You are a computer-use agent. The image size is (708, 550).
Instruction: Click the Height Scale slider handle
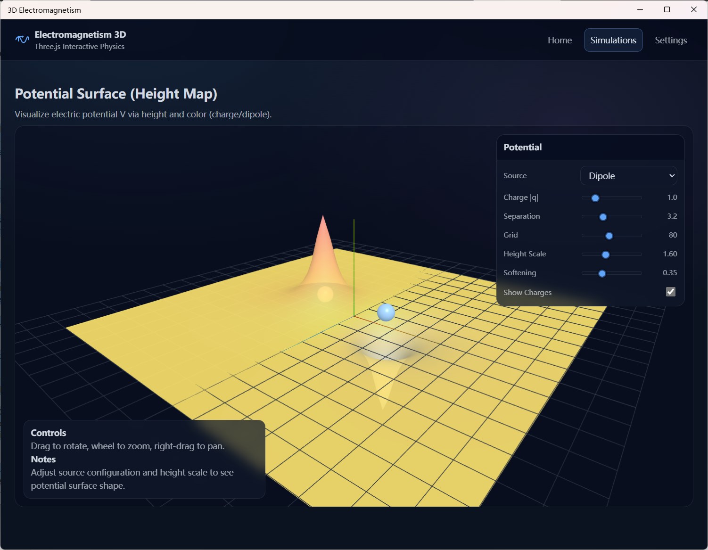605,254
